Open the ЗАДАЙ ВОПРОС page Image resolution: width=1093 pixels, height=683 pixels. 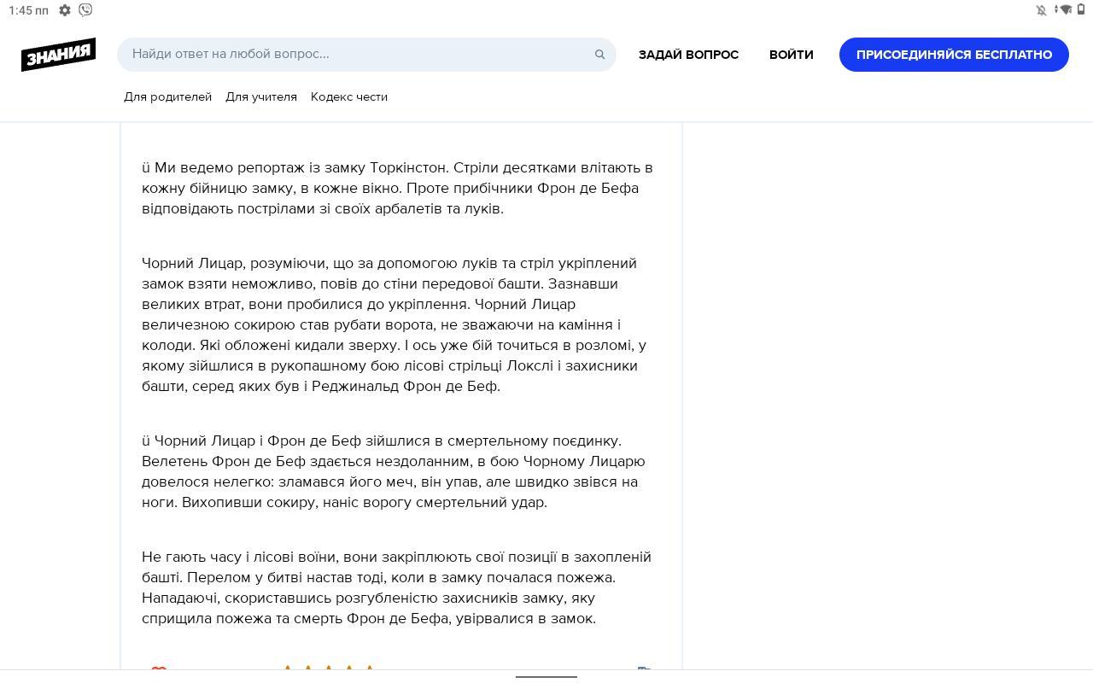point(688,55)
